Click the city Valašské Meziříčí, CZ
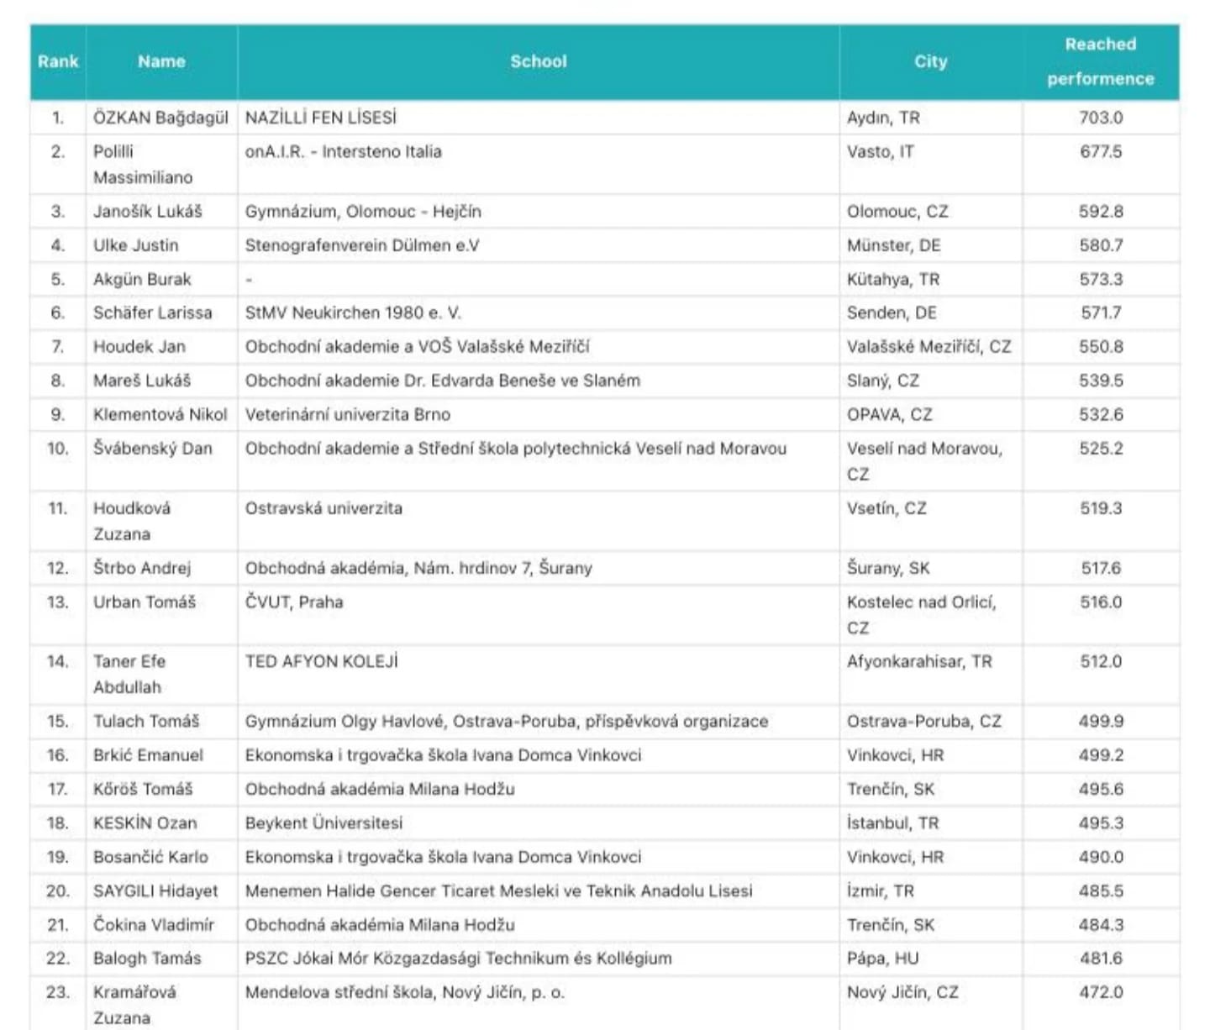The height and width of the screenshot is (1030, 1210). 929,346
